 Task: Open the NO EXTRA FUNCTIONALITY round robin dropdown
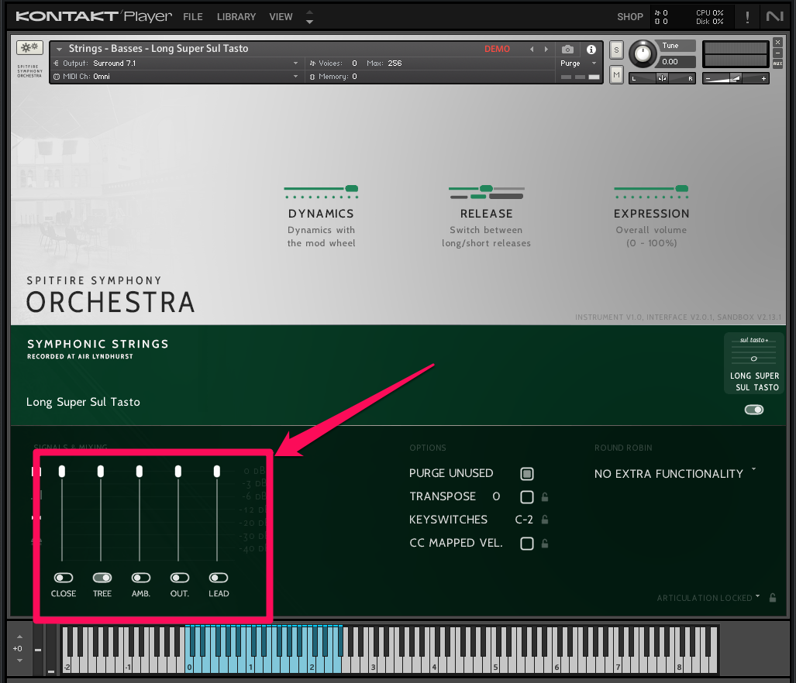coord(675,474)
